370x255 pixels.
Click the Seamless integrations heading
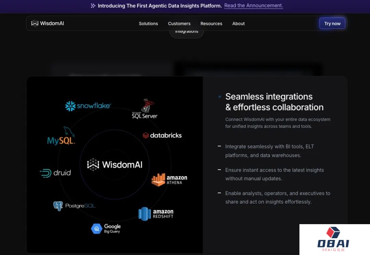[274, 102]
